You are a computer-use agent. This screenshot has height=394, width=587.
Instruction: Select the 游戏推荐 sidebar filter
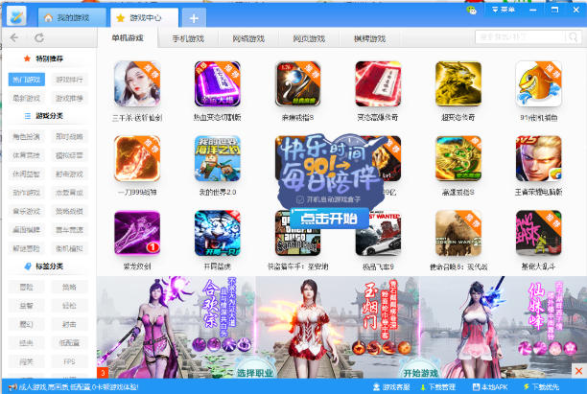tap(69, 98)
